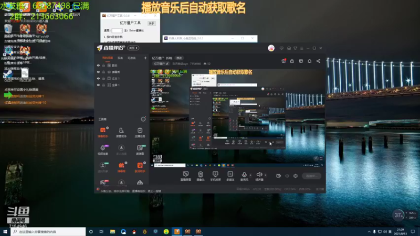Open File Explorer from the taskbar

(x=112, y=231)
